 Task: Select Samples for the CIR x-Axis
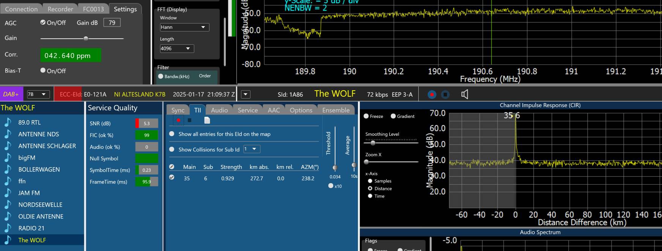point(370,181)
